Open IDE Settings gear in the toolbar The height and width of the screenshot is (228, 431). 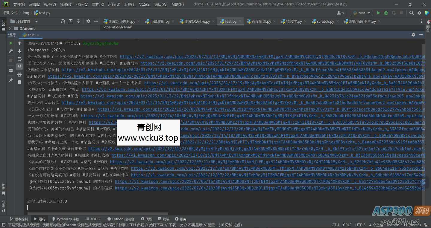coord(419,13)
